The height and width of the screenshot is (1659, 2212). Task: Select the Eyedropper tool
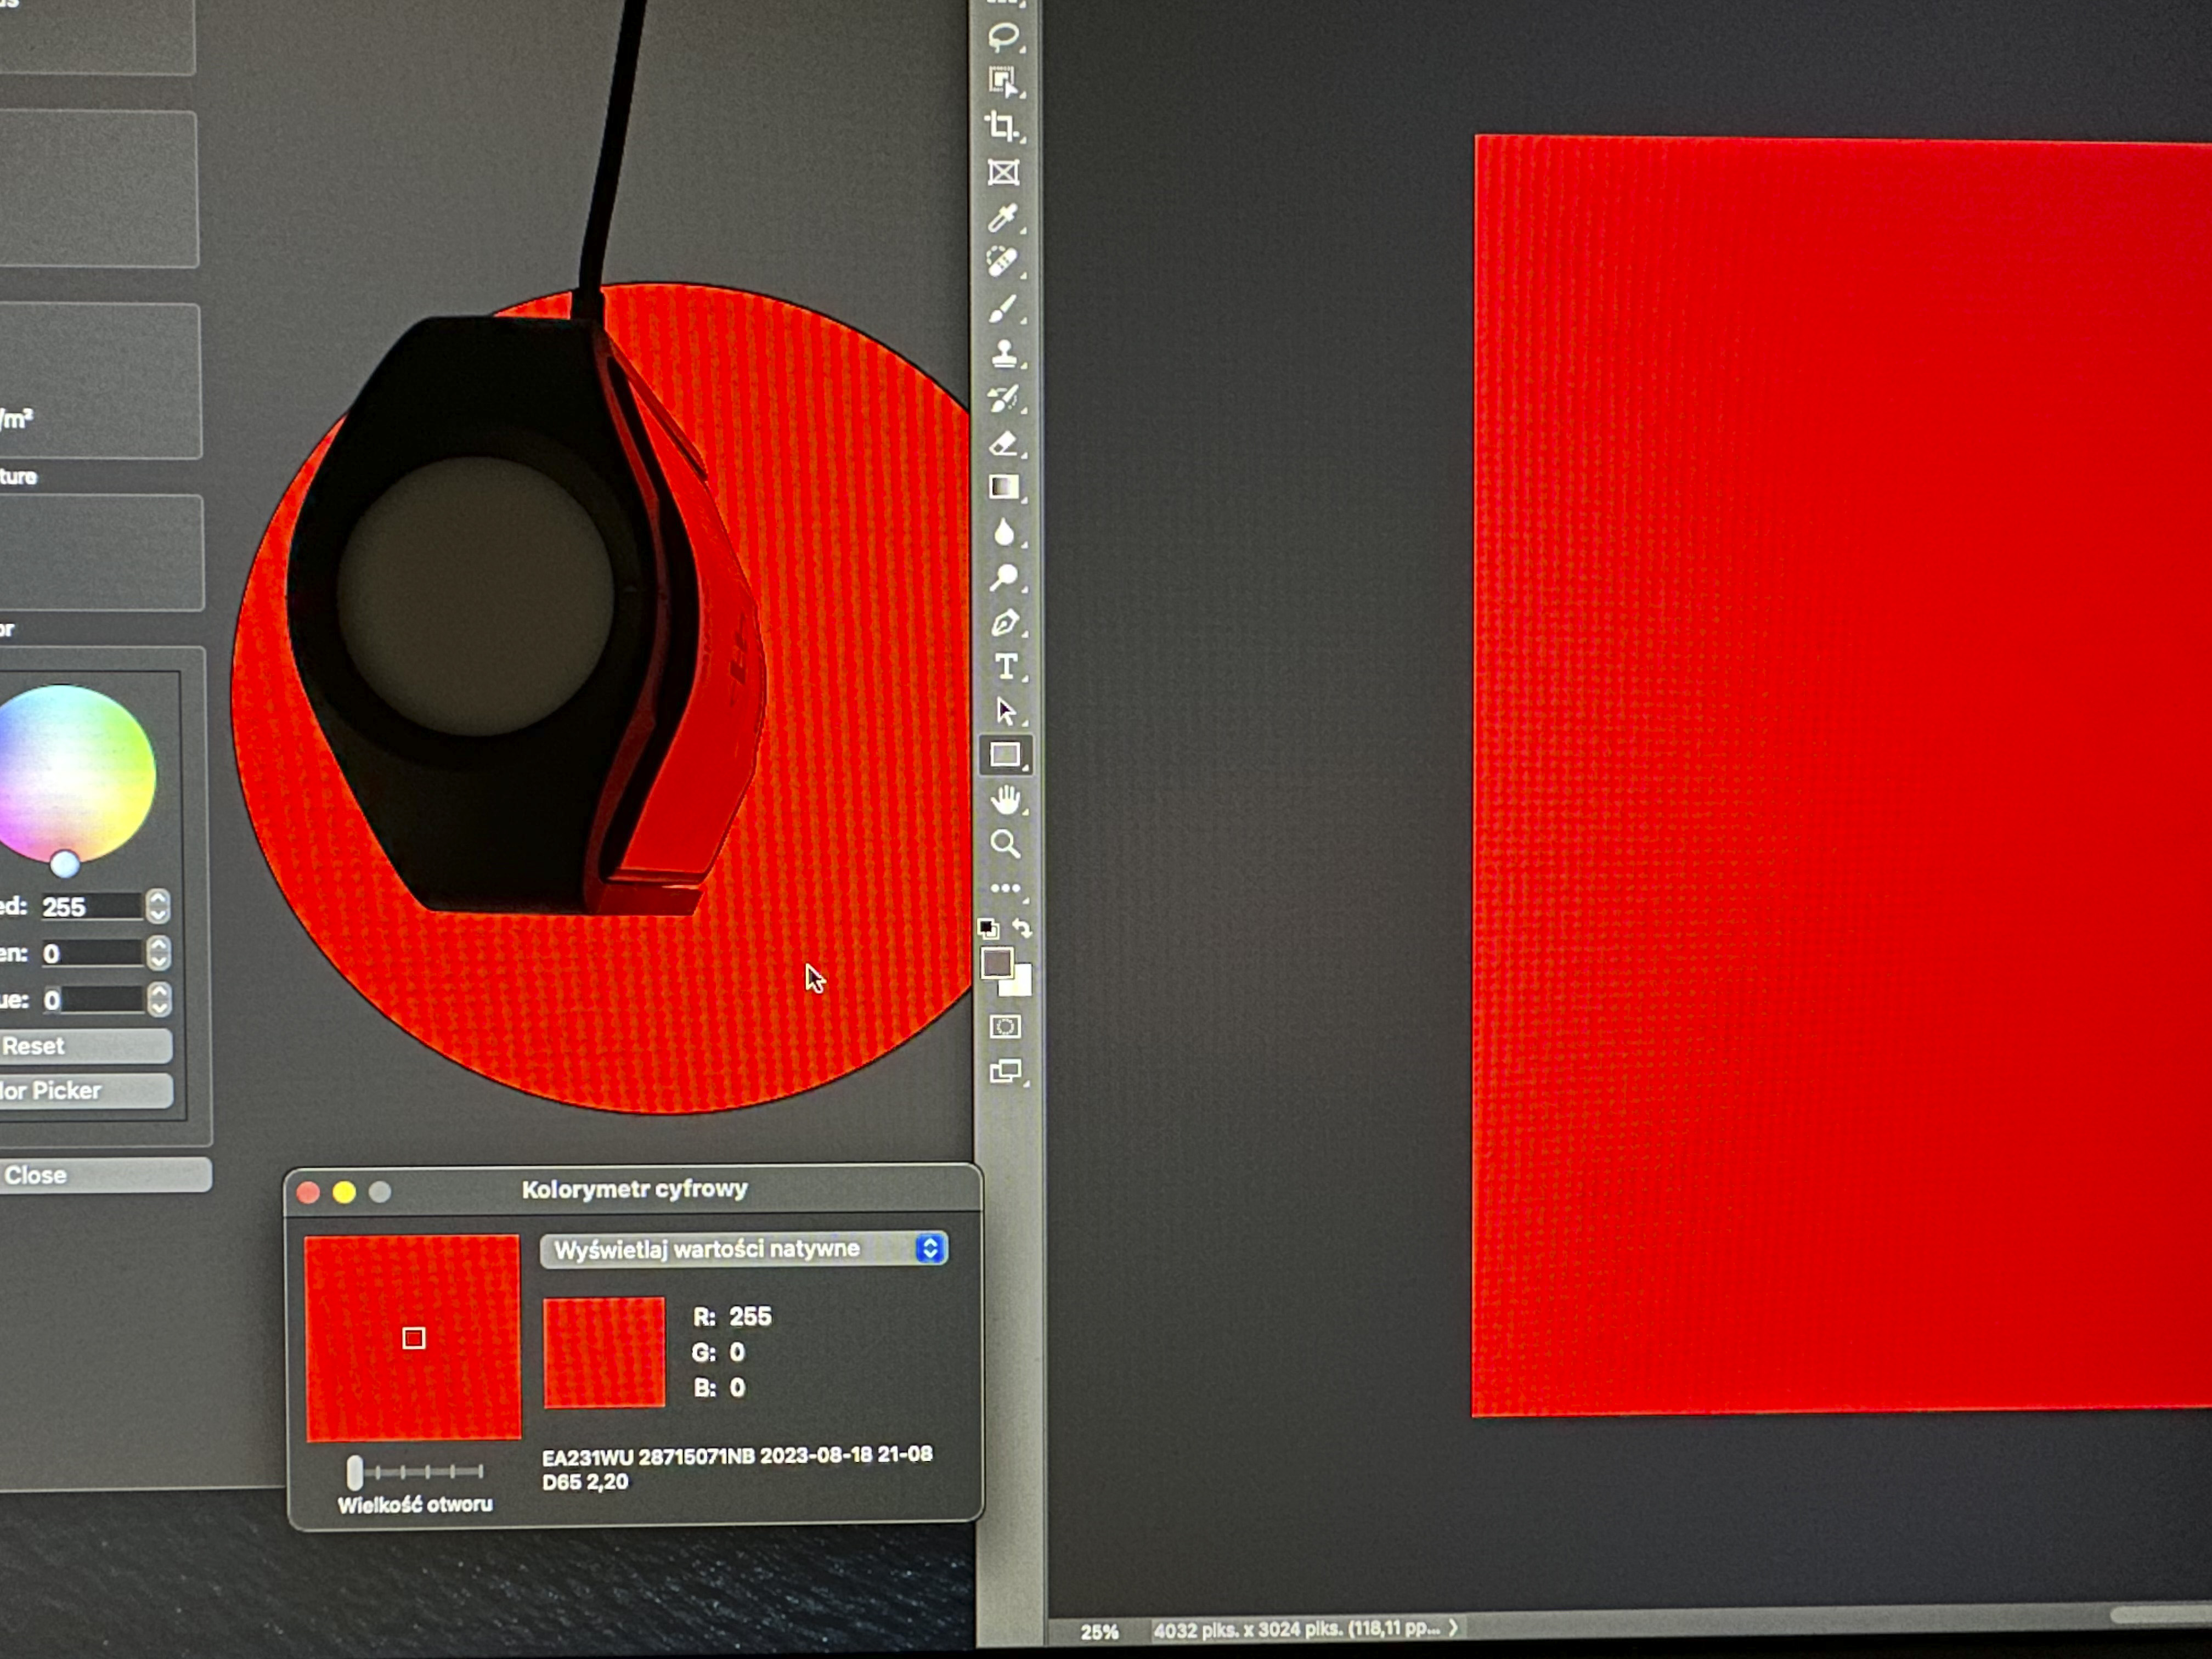coord(1003,217)
